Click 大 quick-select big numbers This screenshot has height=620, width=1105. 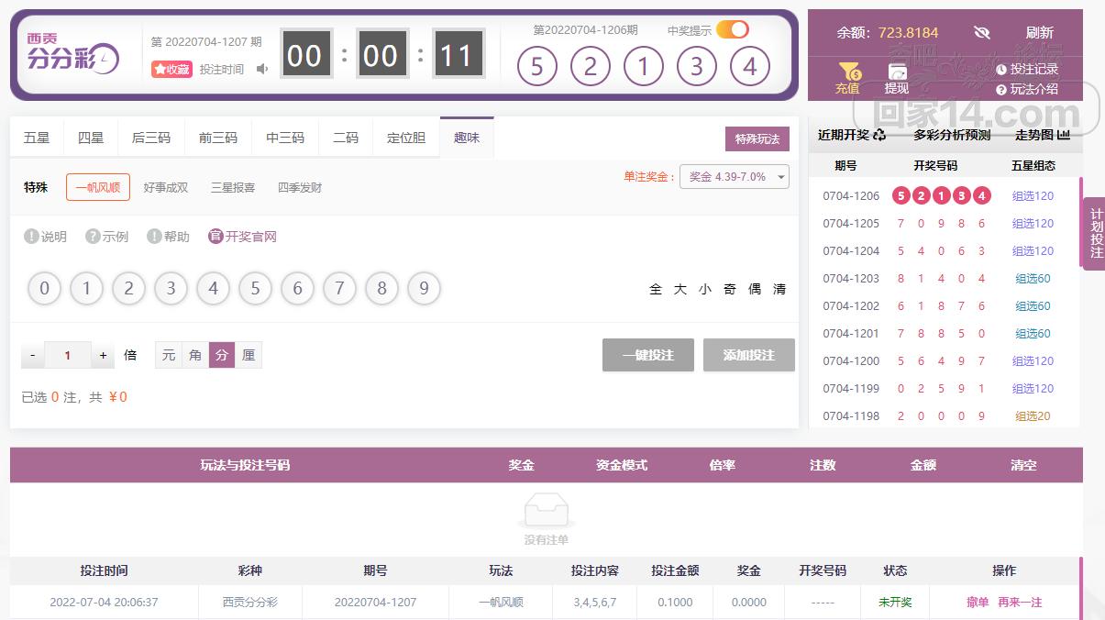(680, 289)
